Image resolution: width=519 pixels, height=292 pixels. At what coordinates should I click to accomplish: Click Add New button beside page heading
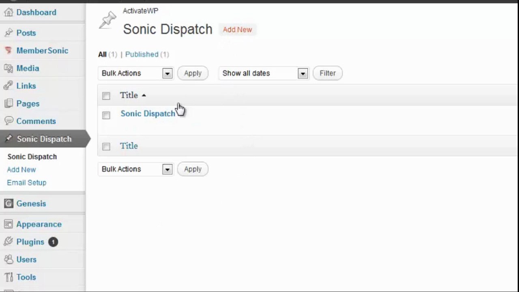(237, 30)
